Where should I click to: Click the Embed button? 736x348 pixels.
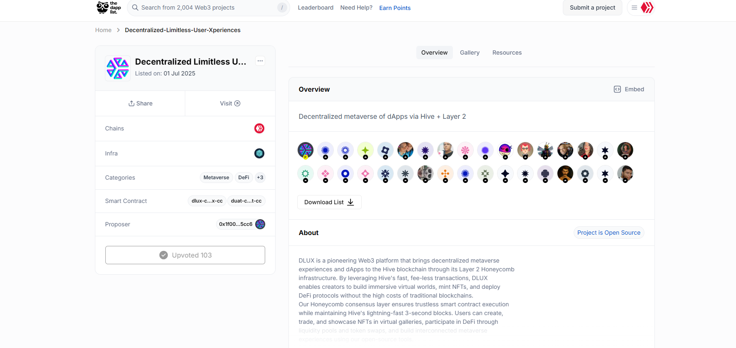tap(629, 89)
